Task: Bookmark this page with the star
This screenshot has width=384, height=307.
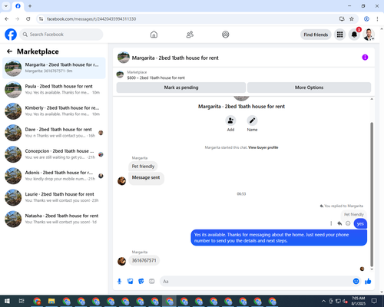Action: point(352,19)
